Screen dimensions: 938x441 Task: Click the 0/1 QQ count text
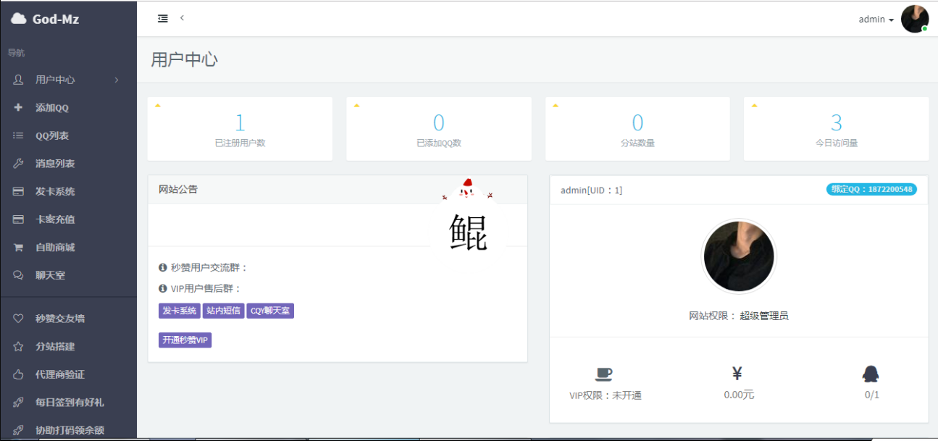[872, 395]
